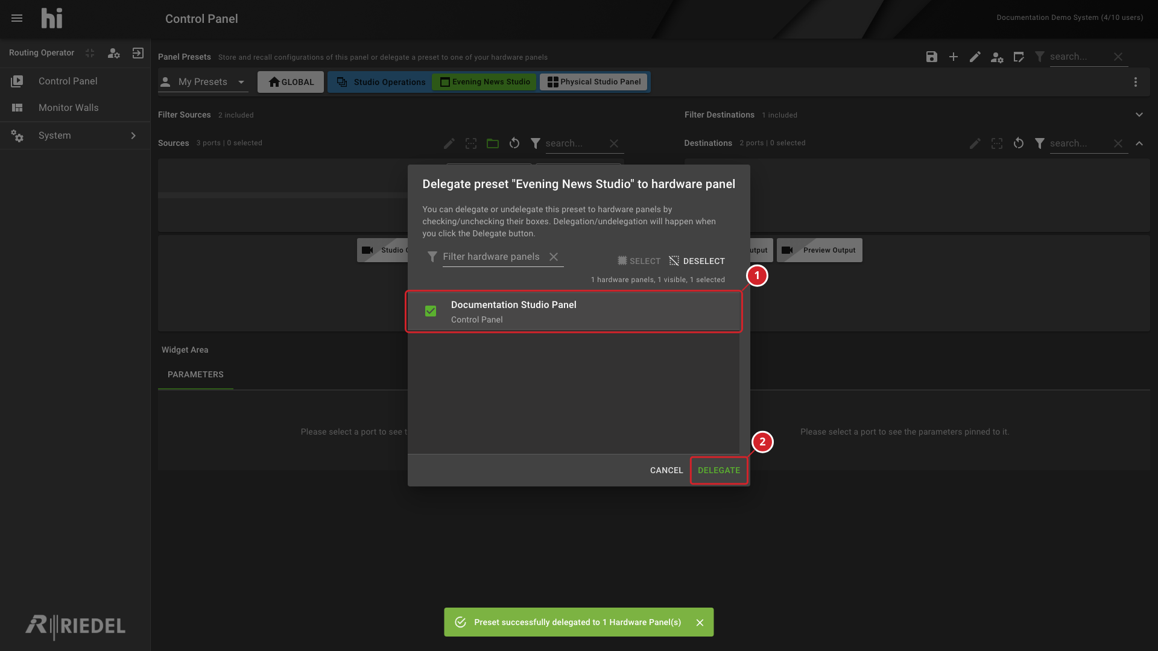
Task: Click the Destinations select-all frame icon
Action: click(997, 143)
